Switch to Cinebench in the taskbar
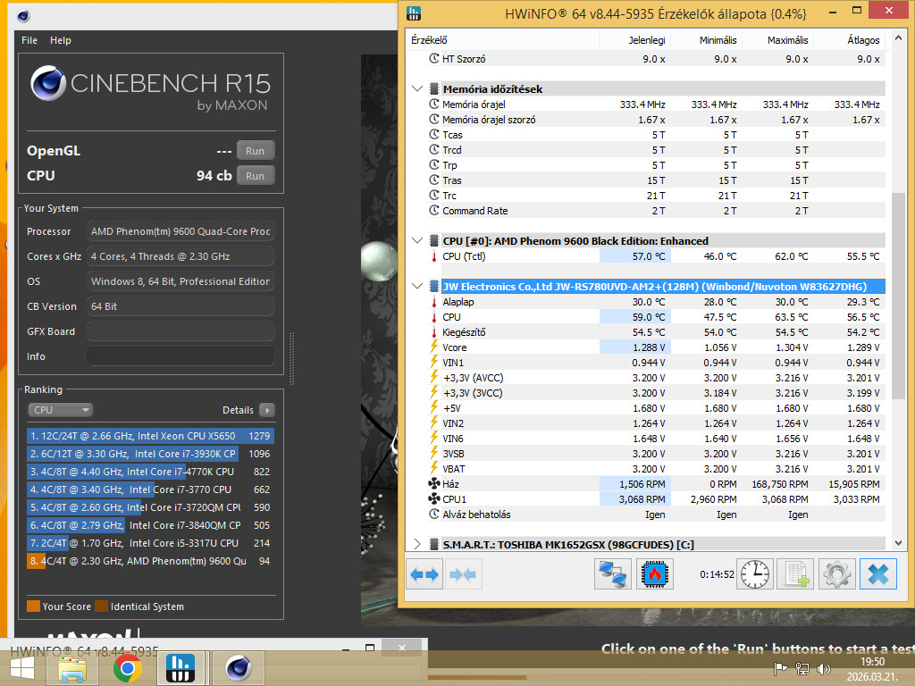 (238, 668)
